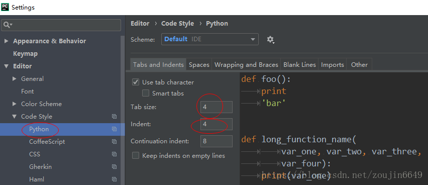Collapse the Code Style arrow
The width and height of the screenshot is (428, 185).
coord(15,117)
